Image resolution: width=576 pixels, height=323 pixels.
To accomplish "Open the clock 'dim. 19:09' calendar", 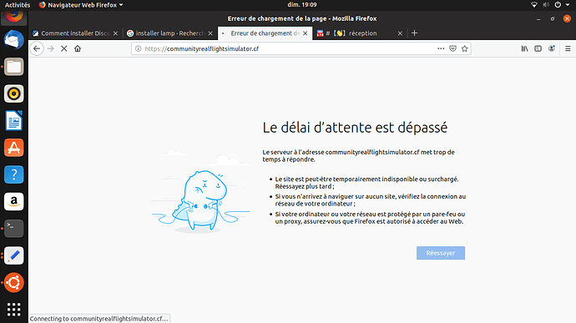I will tap(302, 5).
